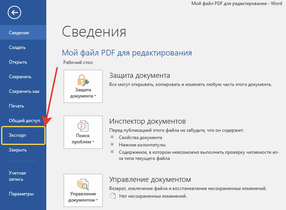Image resolution: width=286 pixels, height=210 pixels.
Task: Open Параметры in the sidebar
Action: pos(23,194)
